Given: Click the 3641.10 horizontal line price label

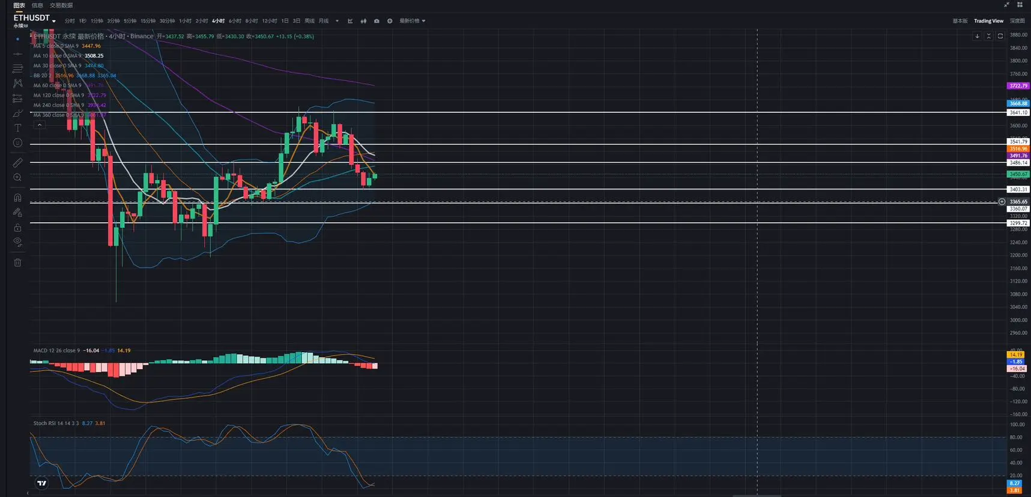Looking at the screenshot, I should tap(1018, 113).
